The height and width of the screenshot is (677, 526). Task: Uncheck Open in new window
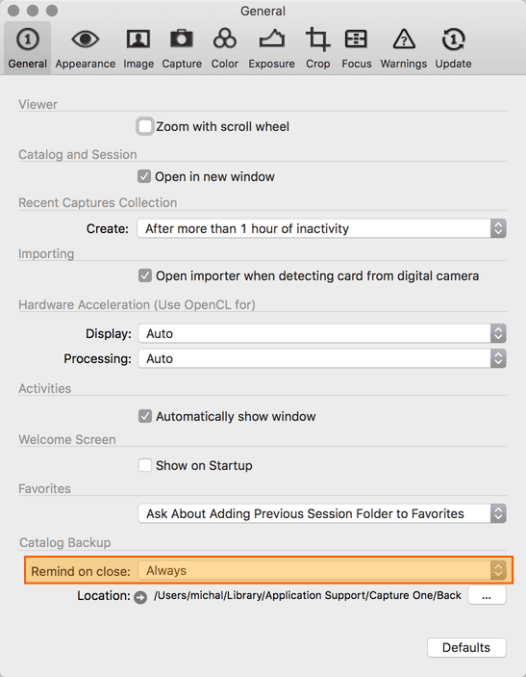coord(144,176)
